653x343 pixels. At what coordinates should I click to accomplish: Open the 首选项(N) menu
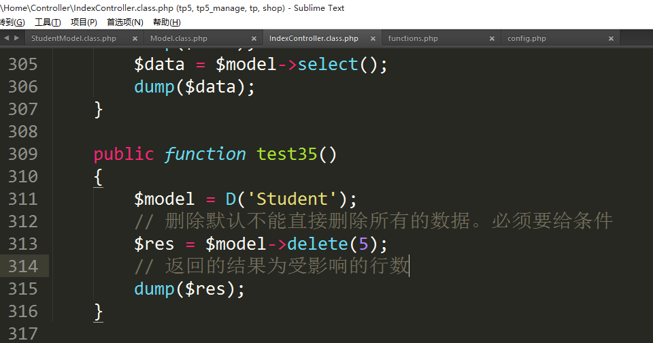(124, 22)
